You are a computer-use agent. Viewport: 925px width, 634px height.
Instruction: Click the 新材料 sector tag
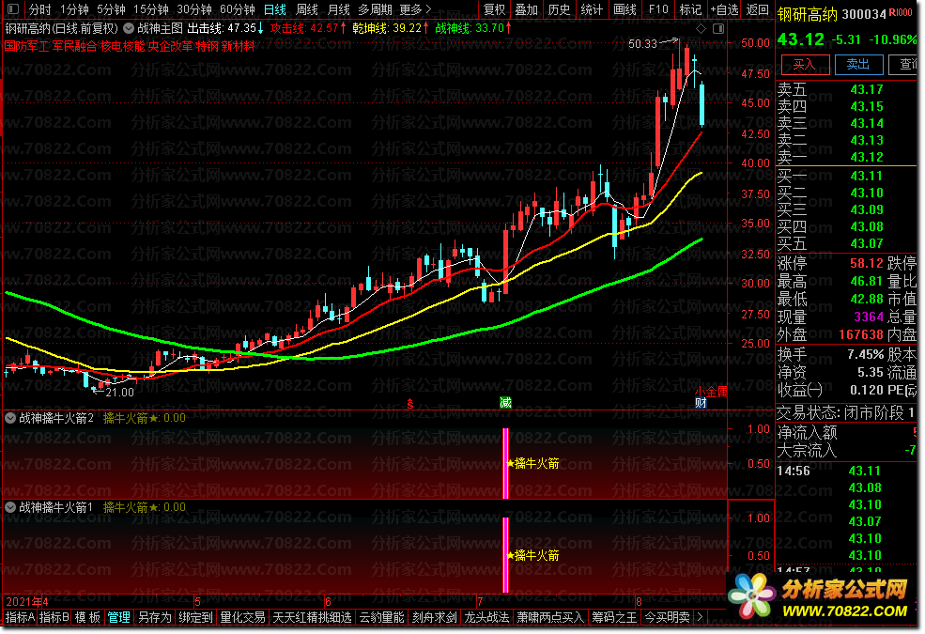(x=239, y=46)
